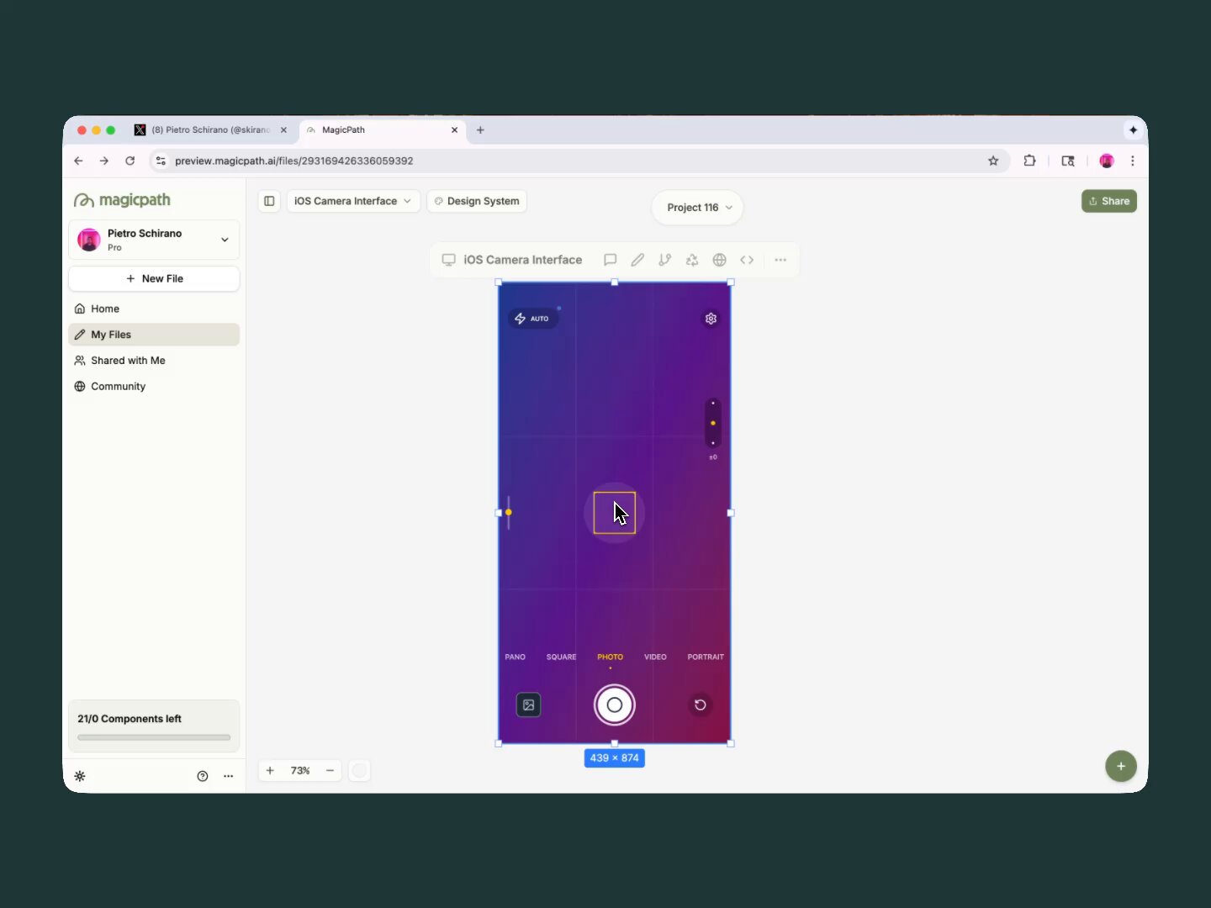Click the recycle/regenerate icon in the frame toolbar

click(692, 260)
